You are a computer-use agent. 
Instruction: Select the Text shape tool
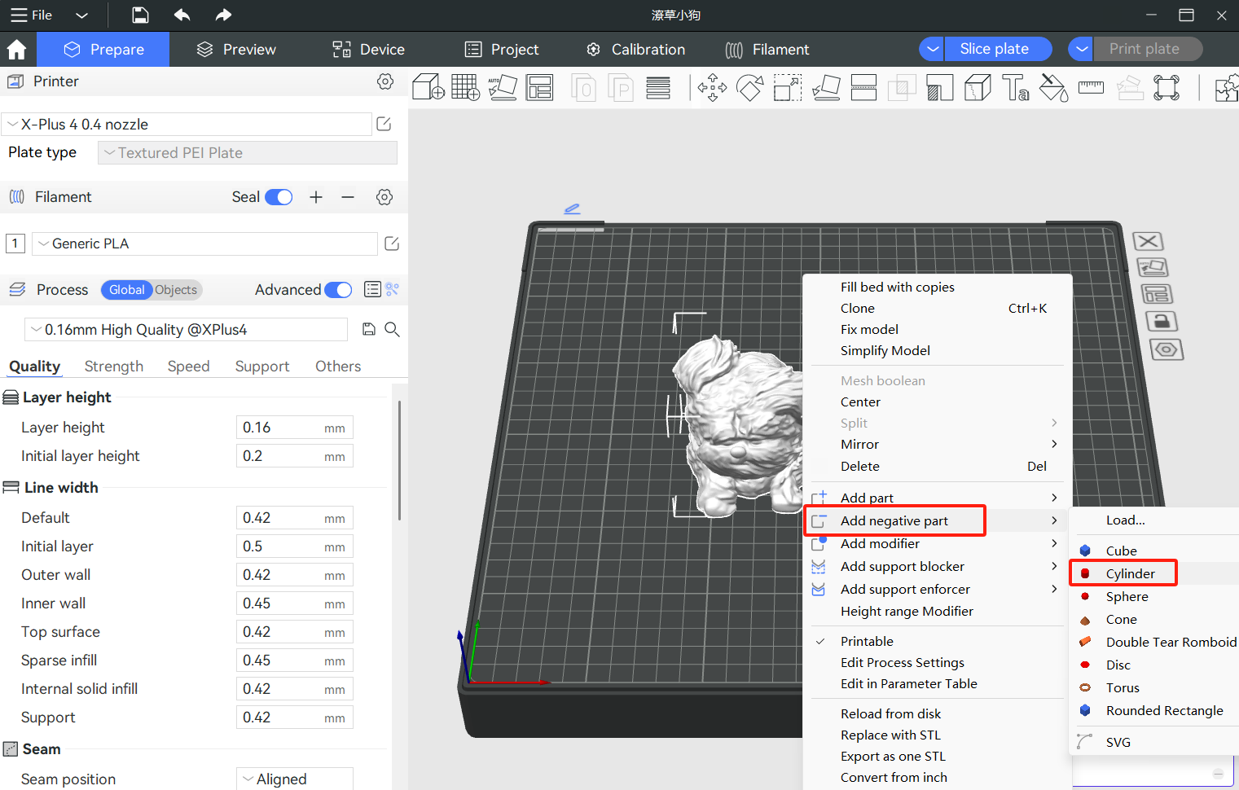1015,87
